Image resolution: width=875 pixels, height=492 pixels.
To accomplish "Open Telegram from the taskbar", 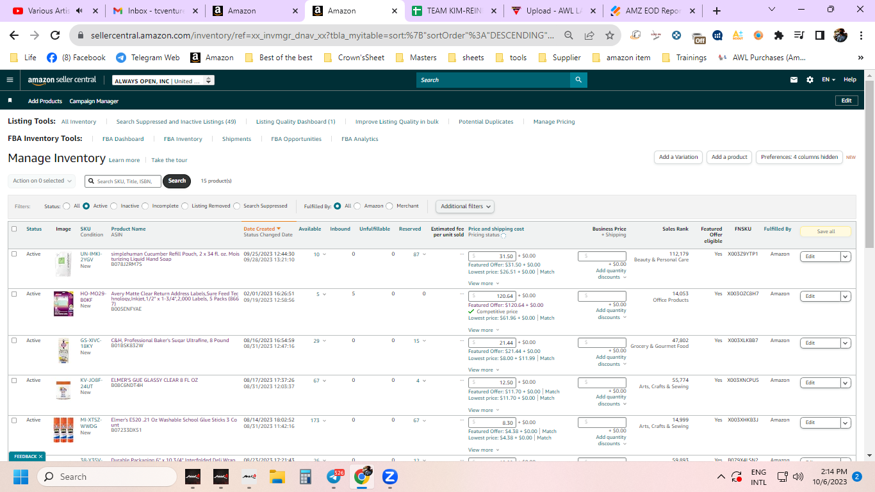I will (334, 477).
